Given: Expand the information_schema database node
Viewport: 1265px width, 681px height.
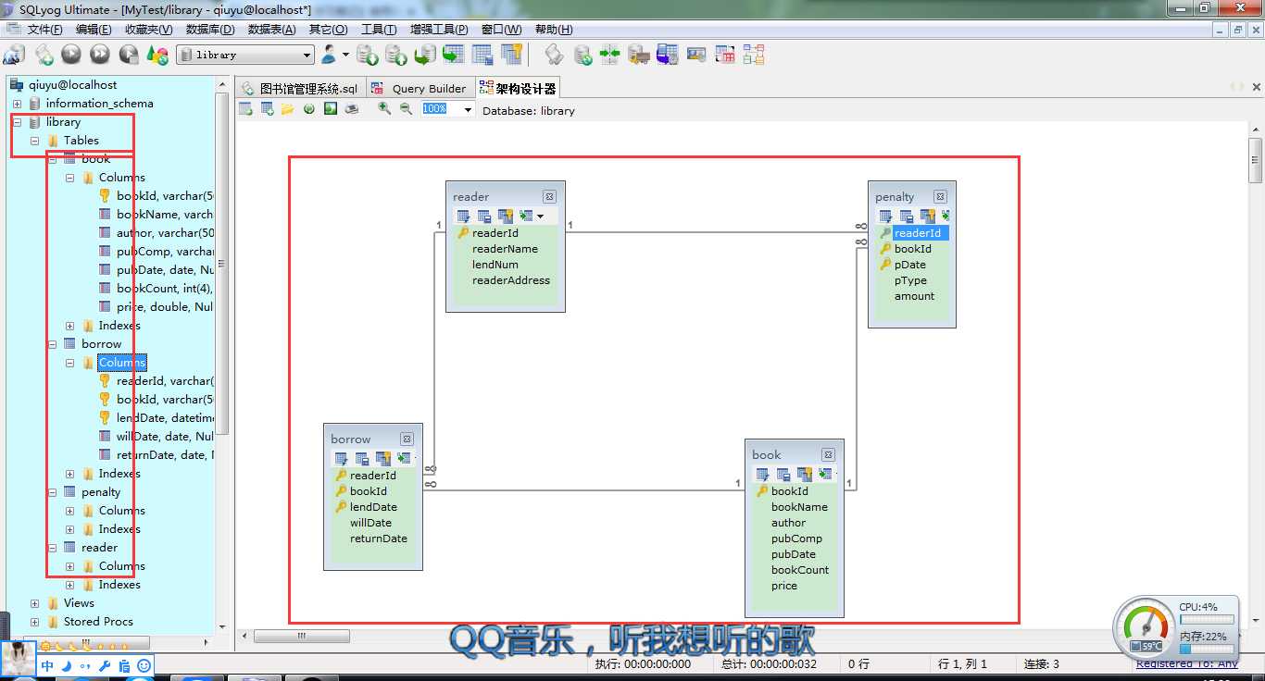Looking at the screenshot, I should pyautogui.click(x=17, y=104).
